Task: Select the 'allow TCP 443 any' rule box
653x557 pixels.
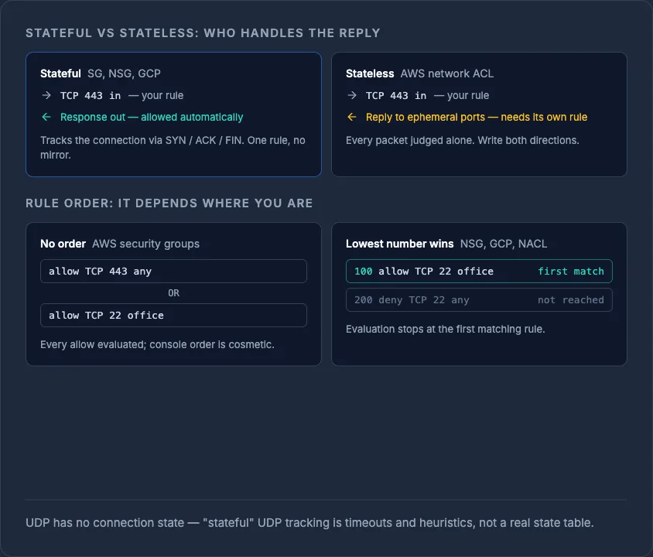Action: (x=173, y=271)
